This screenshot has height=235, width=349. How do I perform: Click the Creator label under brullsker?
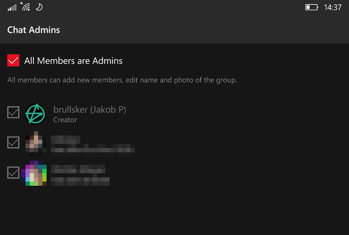click(65, 120)
